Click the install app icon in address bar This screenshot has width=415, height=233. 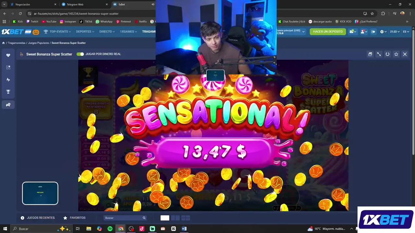365,14
